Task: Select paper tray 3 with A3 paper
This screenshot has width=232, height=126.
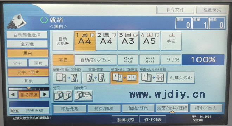Action: tap(128, 41)
